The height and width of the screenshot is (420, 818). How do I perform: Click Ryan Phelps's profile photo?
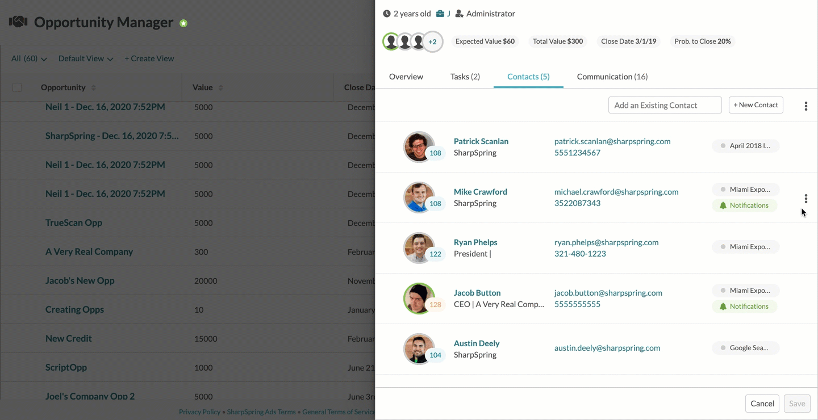[x=419, y=248]
